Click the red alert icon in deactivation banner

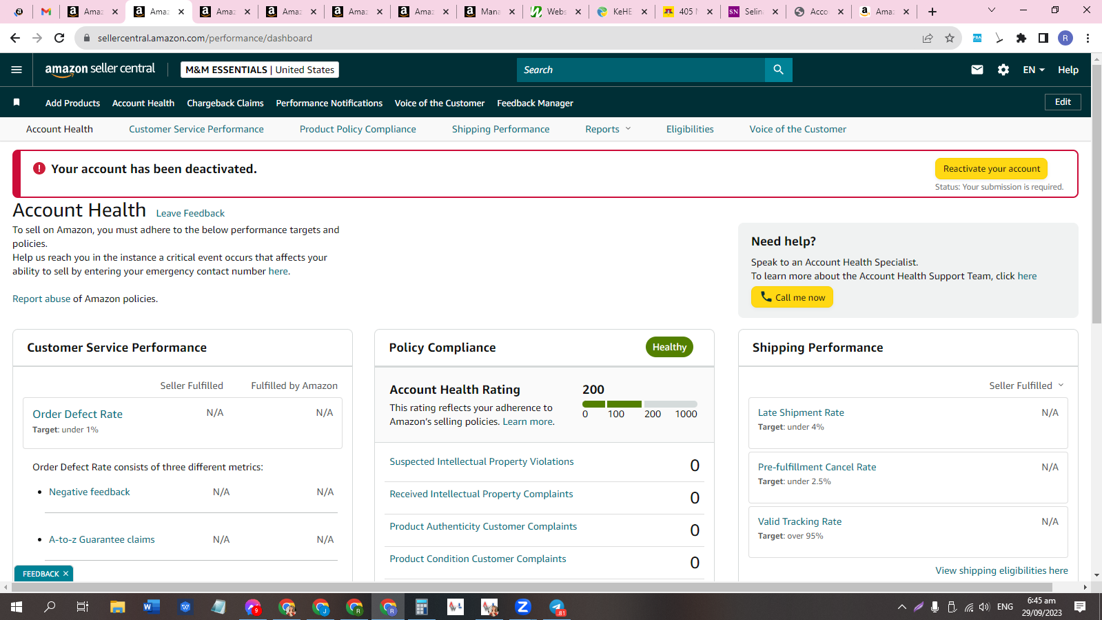coord(39,168)
